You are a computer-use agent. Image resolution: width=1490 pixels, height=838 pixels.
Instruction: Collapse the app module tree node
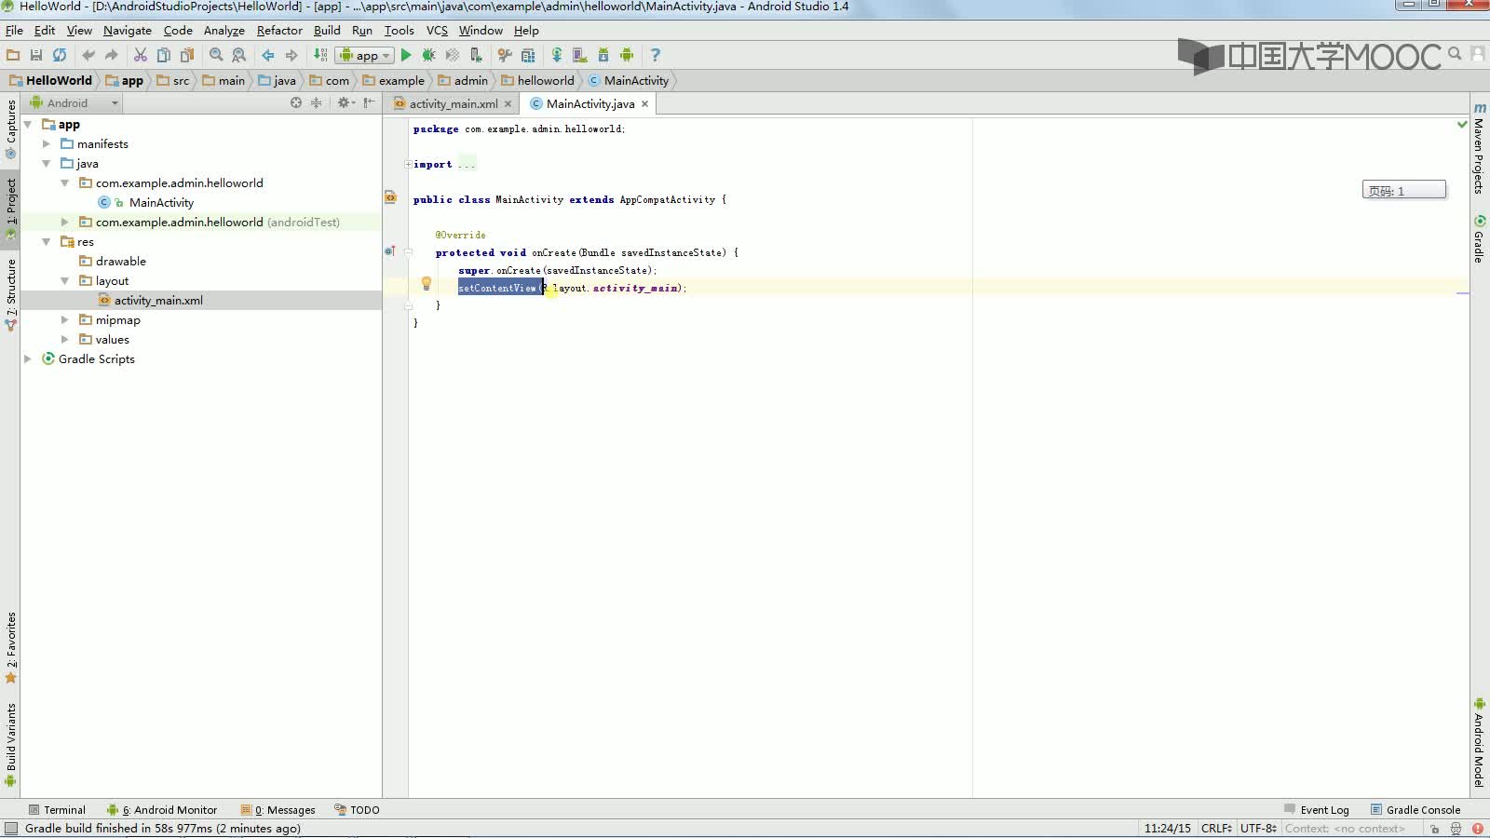(28, 124)
